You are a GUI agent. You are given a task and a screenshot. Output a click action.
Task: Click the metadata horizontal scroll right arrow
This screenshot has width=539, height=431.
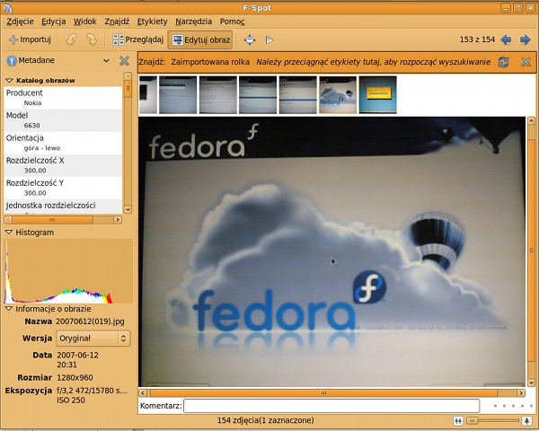118,220
